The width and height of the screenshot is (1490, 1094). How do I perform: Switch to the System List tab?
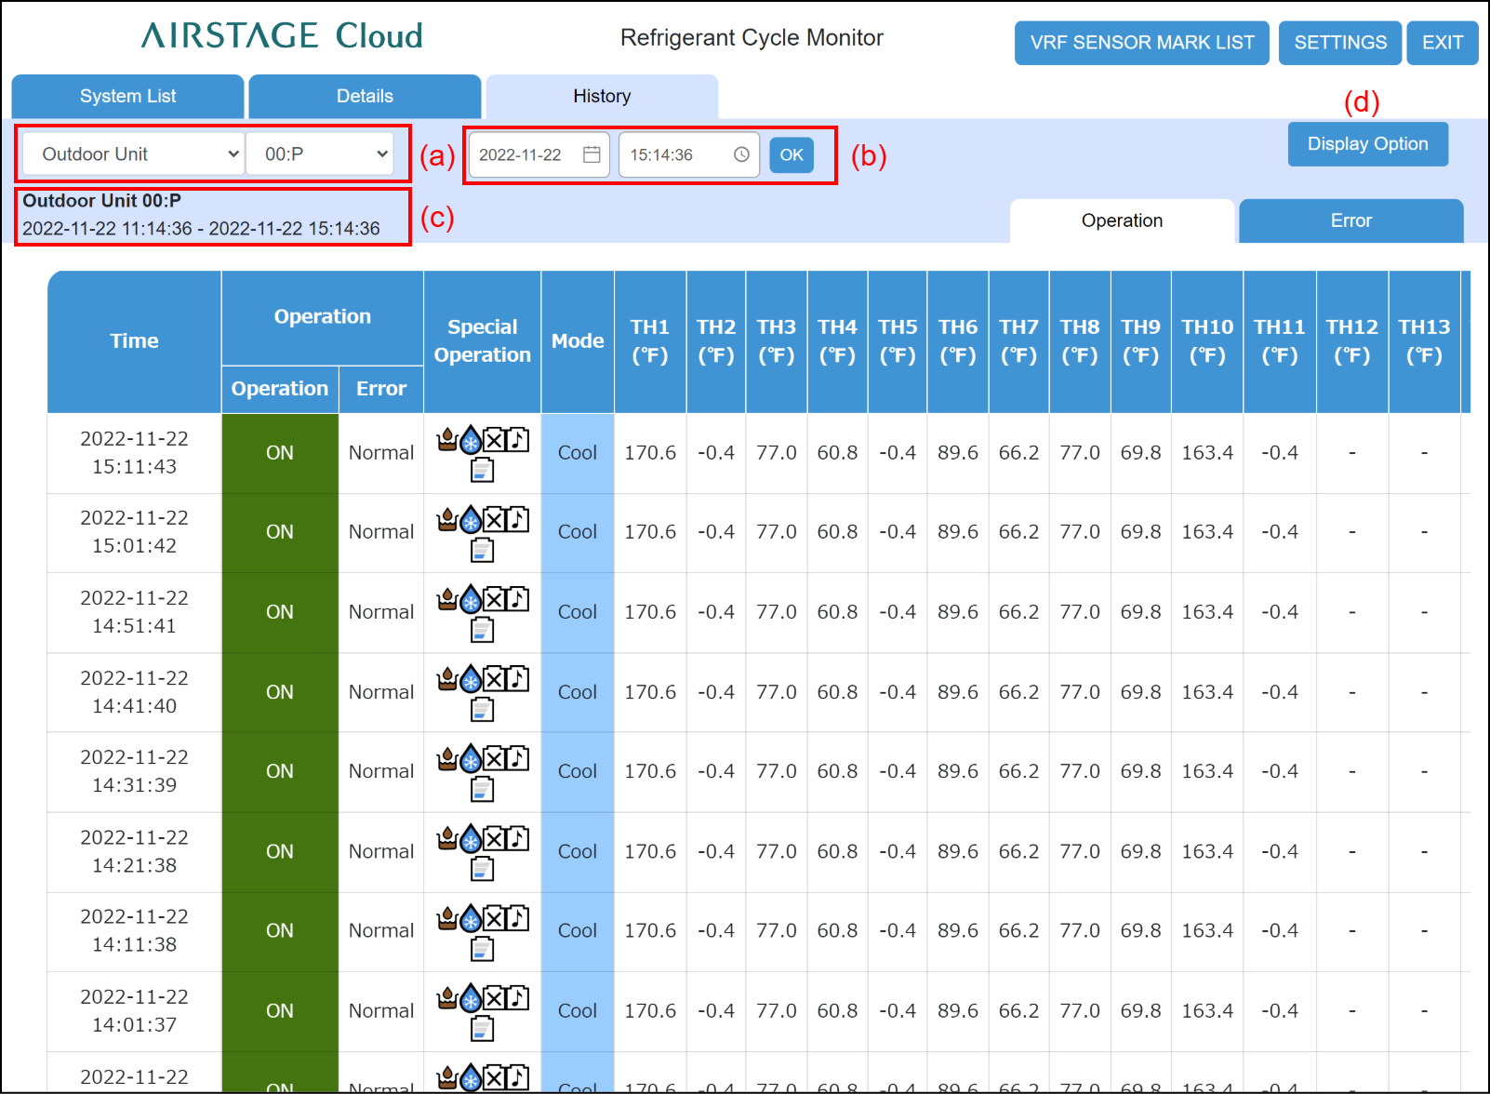pyautogui.click(x=127, y=97)
